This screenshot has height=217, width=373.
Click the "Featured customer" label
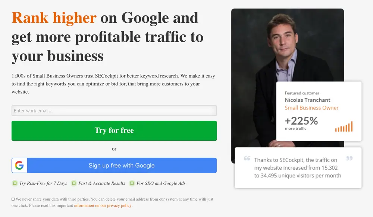point(302,93)
